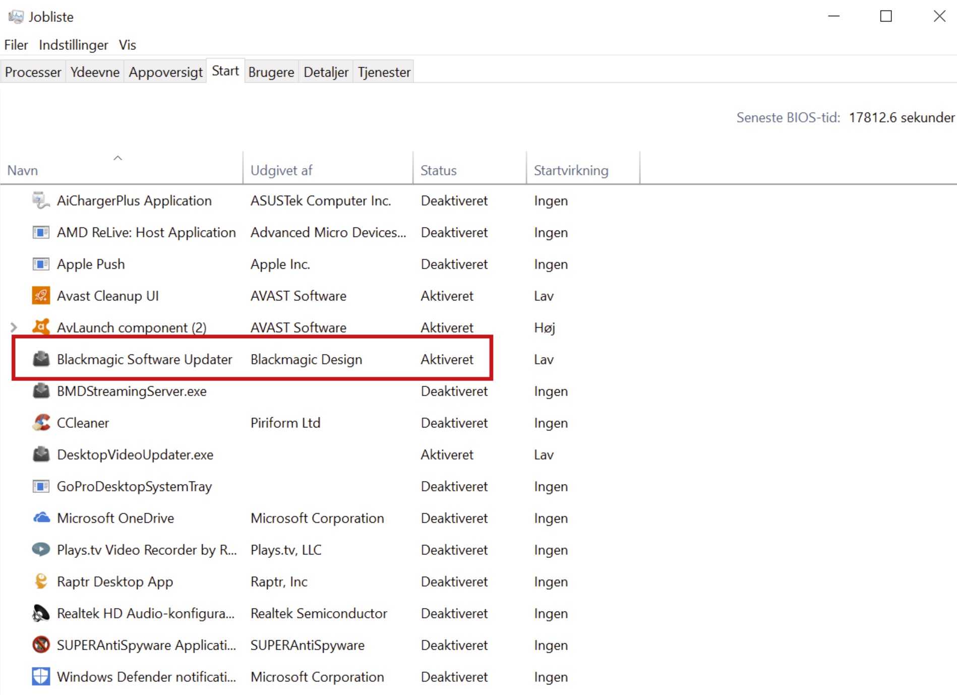The width and height of the screenshot is (957, 695).
Task: Click the CCleaner icon
Action: (x=41, y=423)
